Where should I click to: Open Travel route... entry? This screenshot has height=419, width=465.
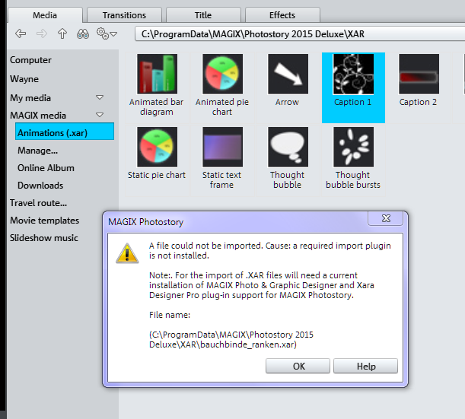(x=38, y=203)
